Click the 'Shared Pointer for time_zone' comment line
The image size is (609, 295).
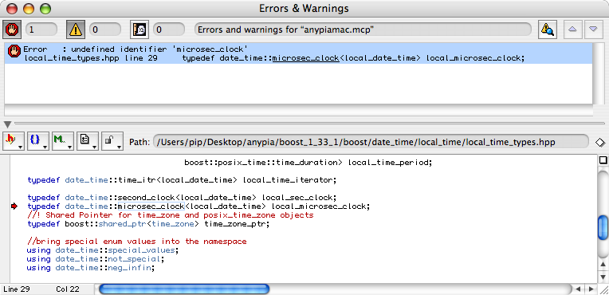pos(171,215)
